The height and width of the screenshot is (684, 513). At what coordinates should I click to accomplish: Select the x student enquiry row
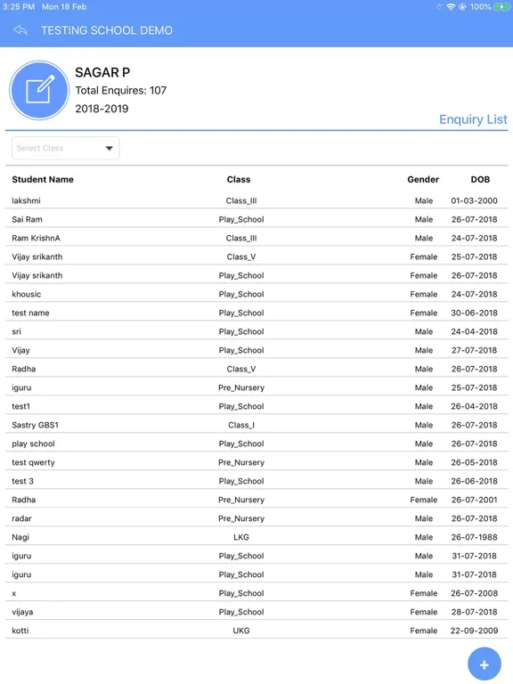click(x=256, y=593)
